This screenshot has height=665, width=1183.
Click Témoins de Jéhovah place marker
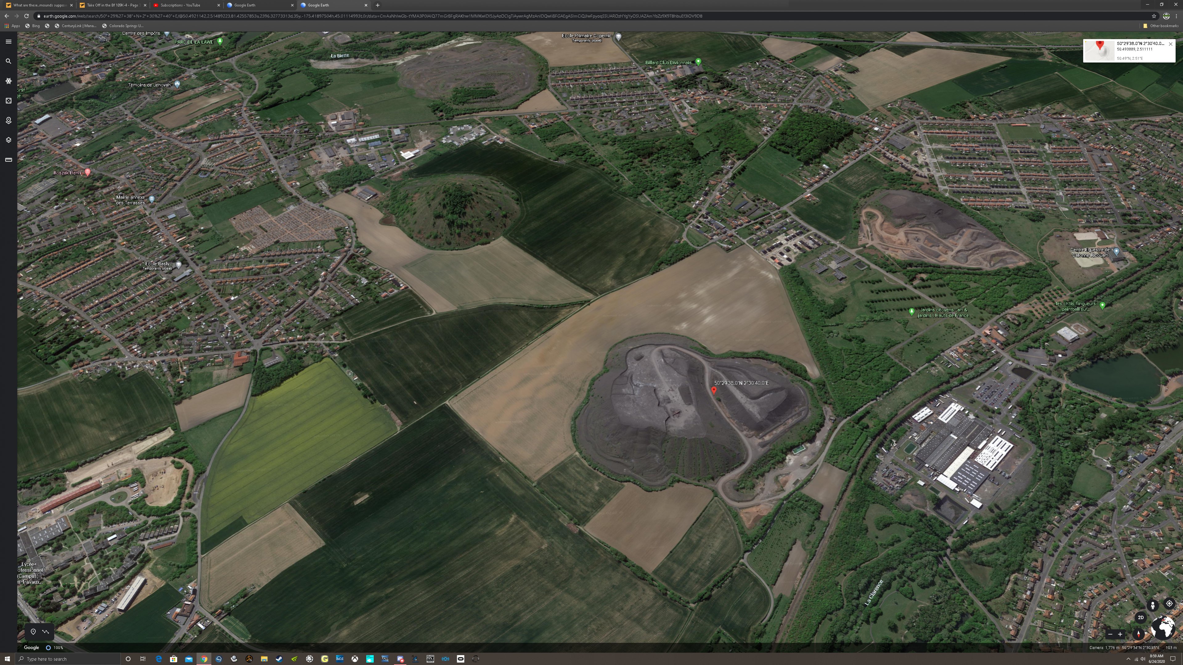(x=177, y=84)
